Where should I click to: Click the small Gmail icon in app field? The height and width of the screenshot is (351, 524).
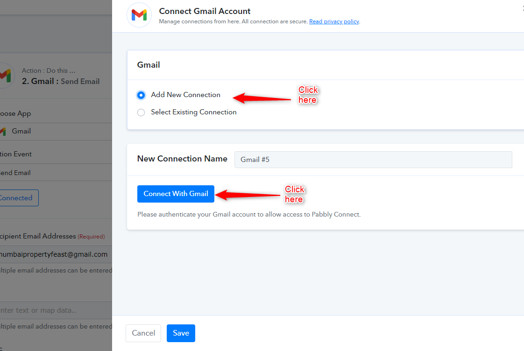[x=3, y=131]
